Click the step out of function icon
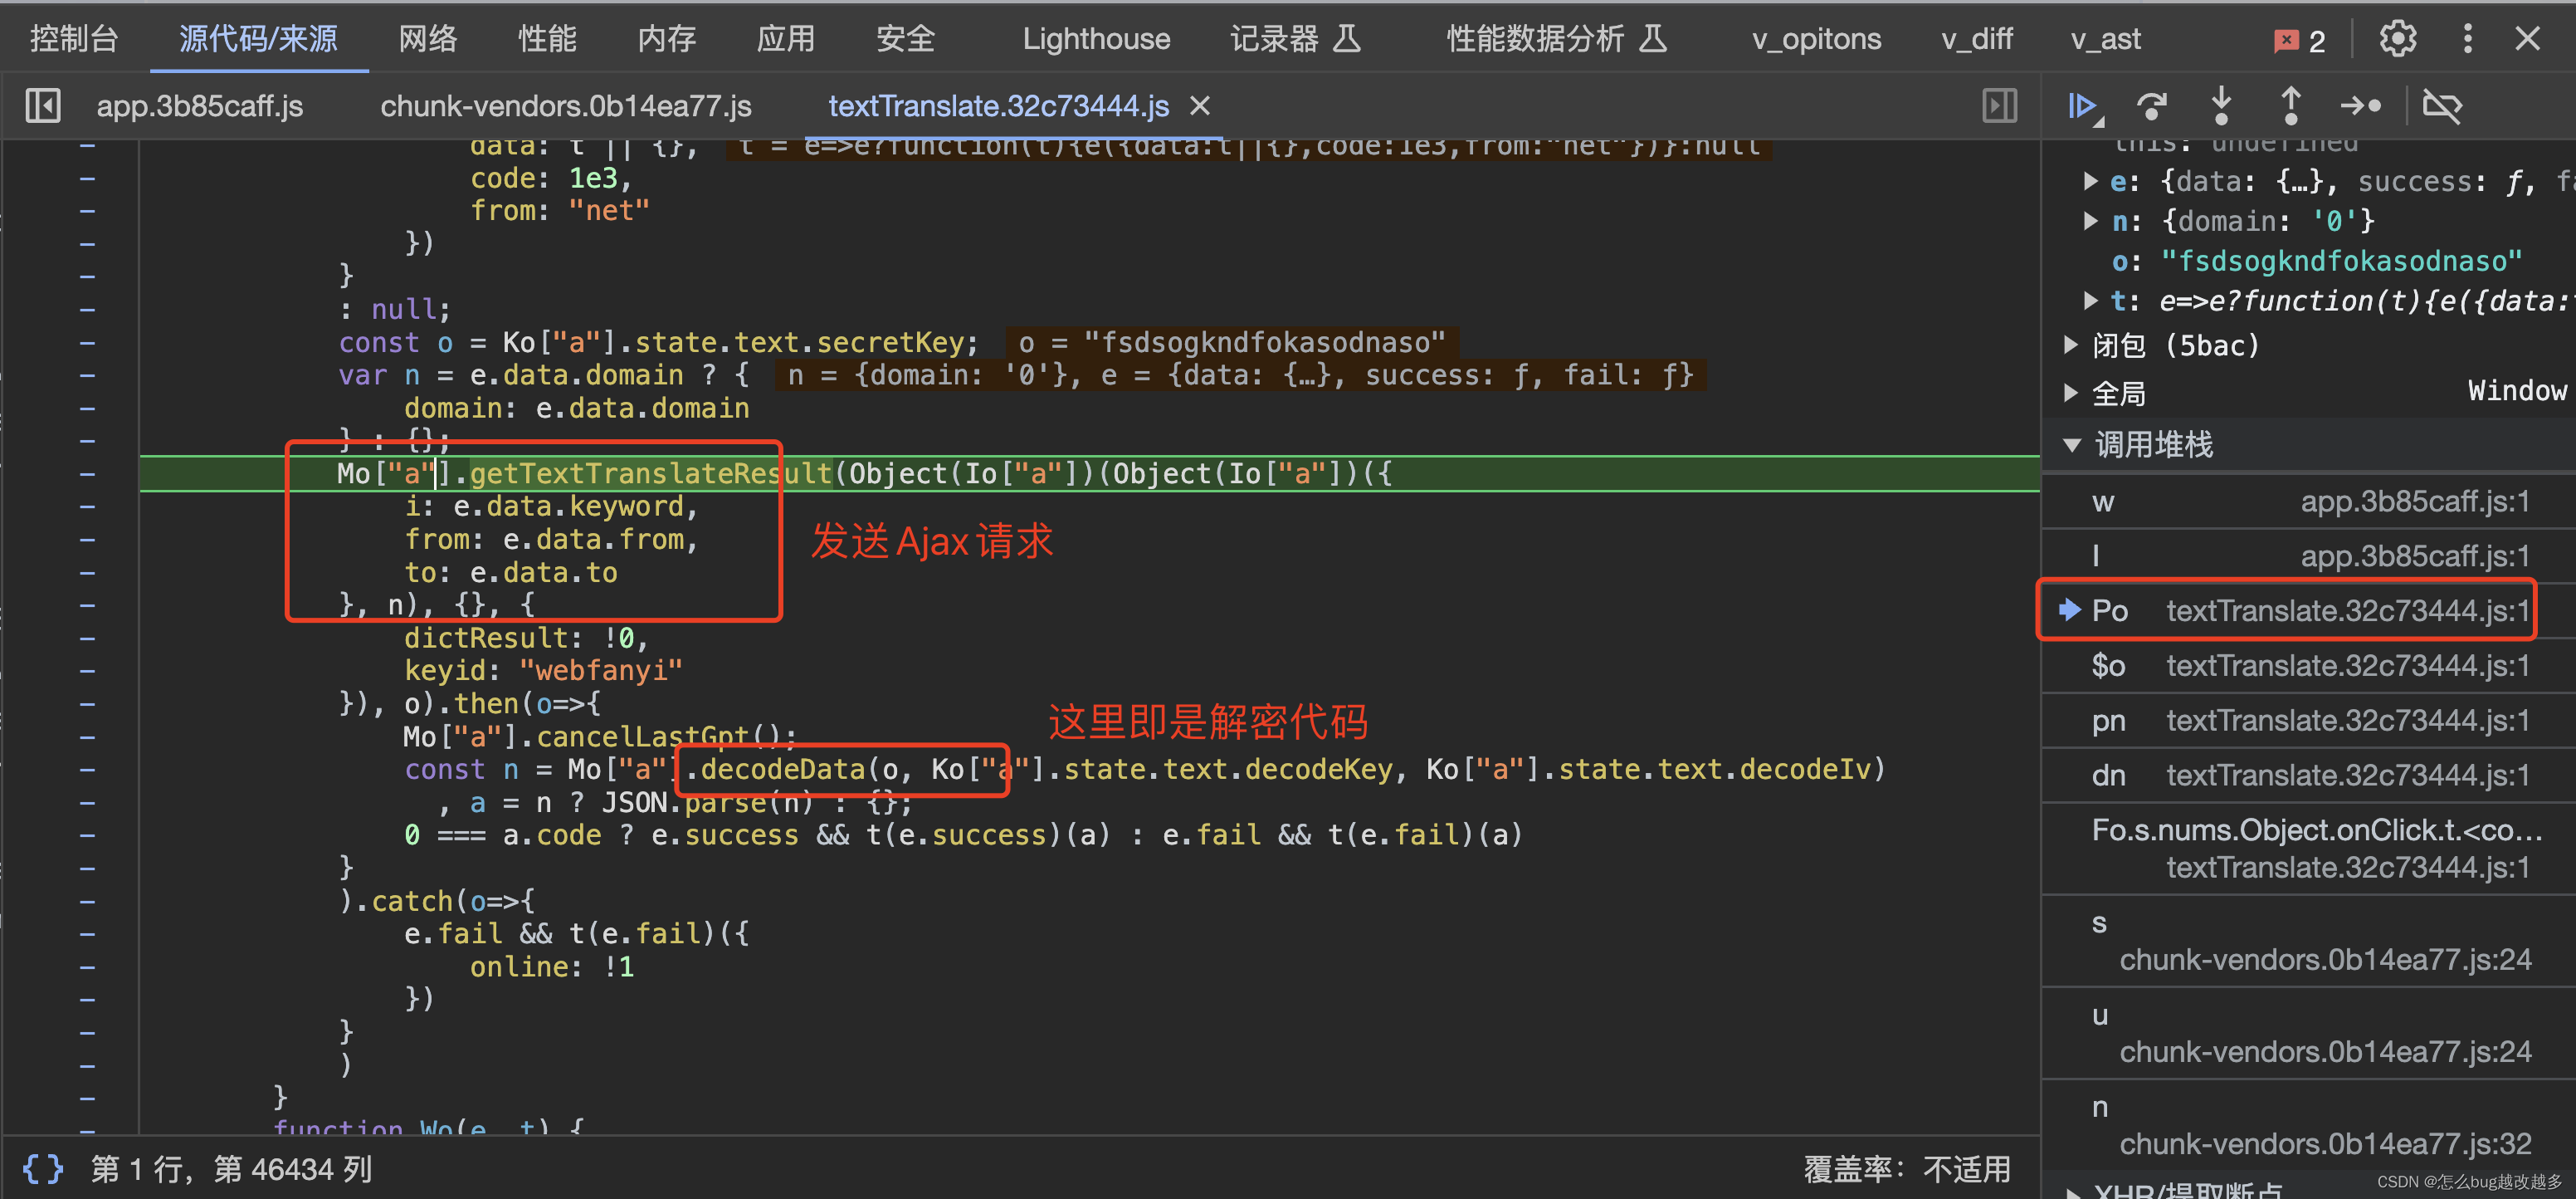 coord(2290,106)
